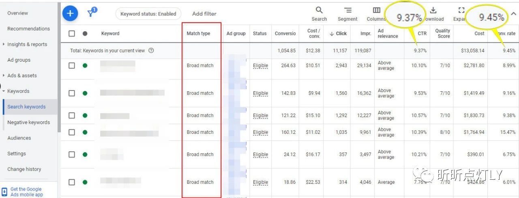Check the row with 1,560 clicks
Viewport: 519px width, 198px height.
72,93
